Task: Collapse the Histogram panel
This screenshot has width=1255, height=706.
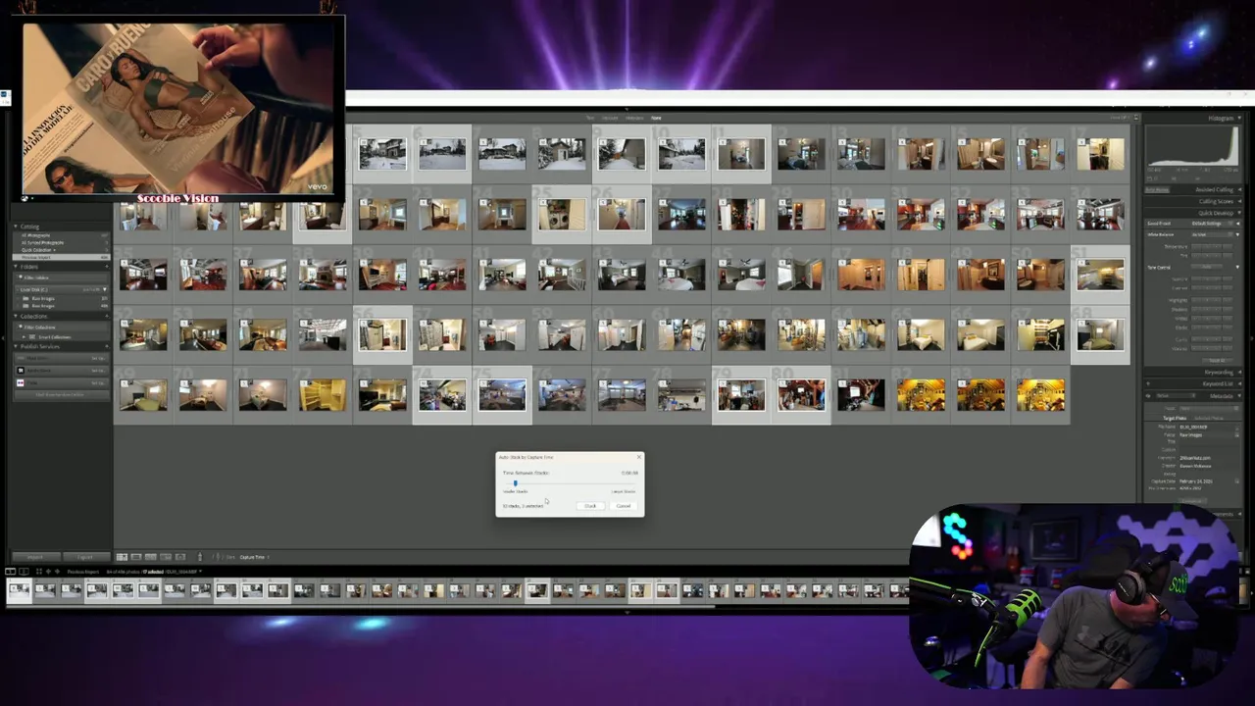Action: click(x=1237, y=118)
